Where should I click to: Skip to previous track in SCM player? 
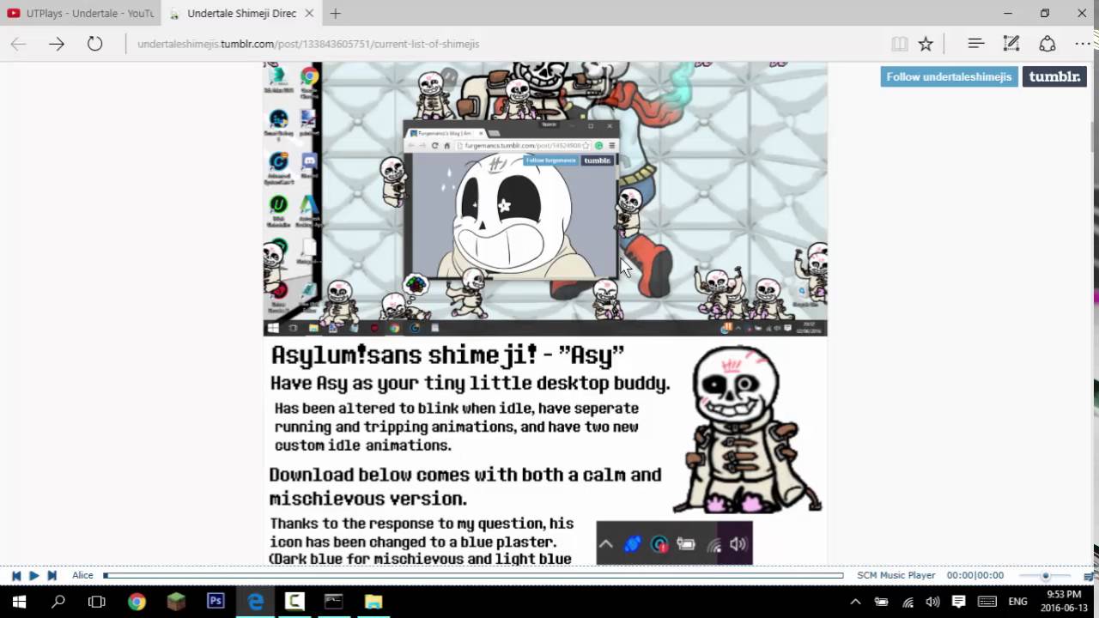pos(15,576)
